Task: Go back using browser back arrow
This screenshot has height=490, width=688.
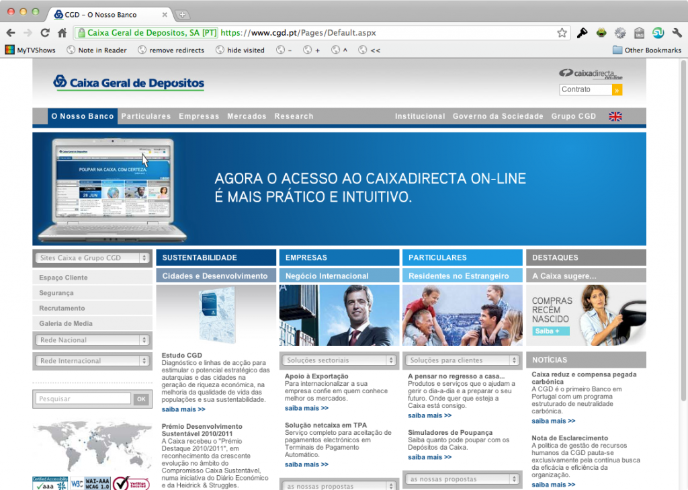Action: click(11, 32)
